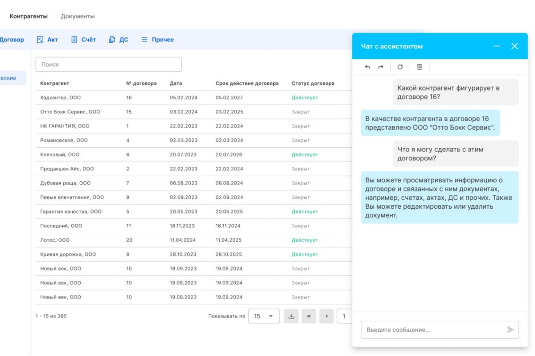Image resolution: width=535 pixels, height=356 pixels.
Task: Click Закрыт status in Романовское row
Action: coord(300,140)
